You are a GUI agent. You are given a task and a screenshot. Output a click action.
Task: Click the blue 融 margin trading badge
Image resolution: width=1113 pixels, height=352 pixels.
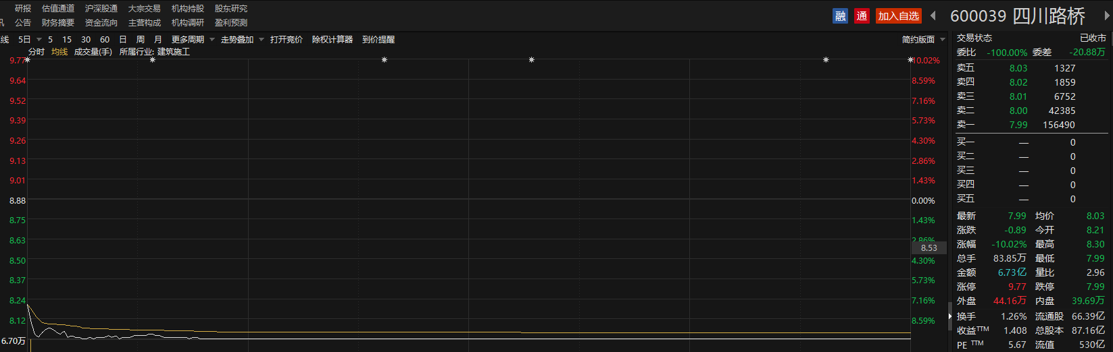point(840,16)
